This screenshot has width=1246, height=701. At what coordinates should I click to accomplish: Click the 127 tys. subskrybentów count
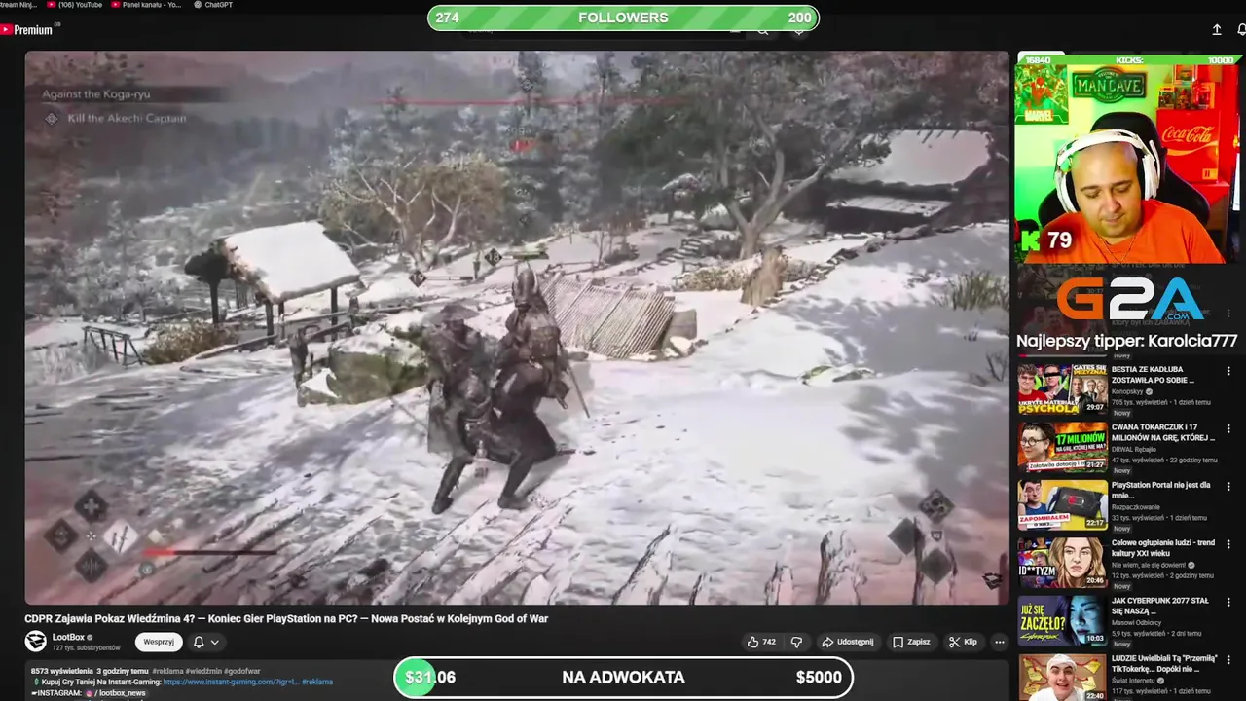point(86,648)
